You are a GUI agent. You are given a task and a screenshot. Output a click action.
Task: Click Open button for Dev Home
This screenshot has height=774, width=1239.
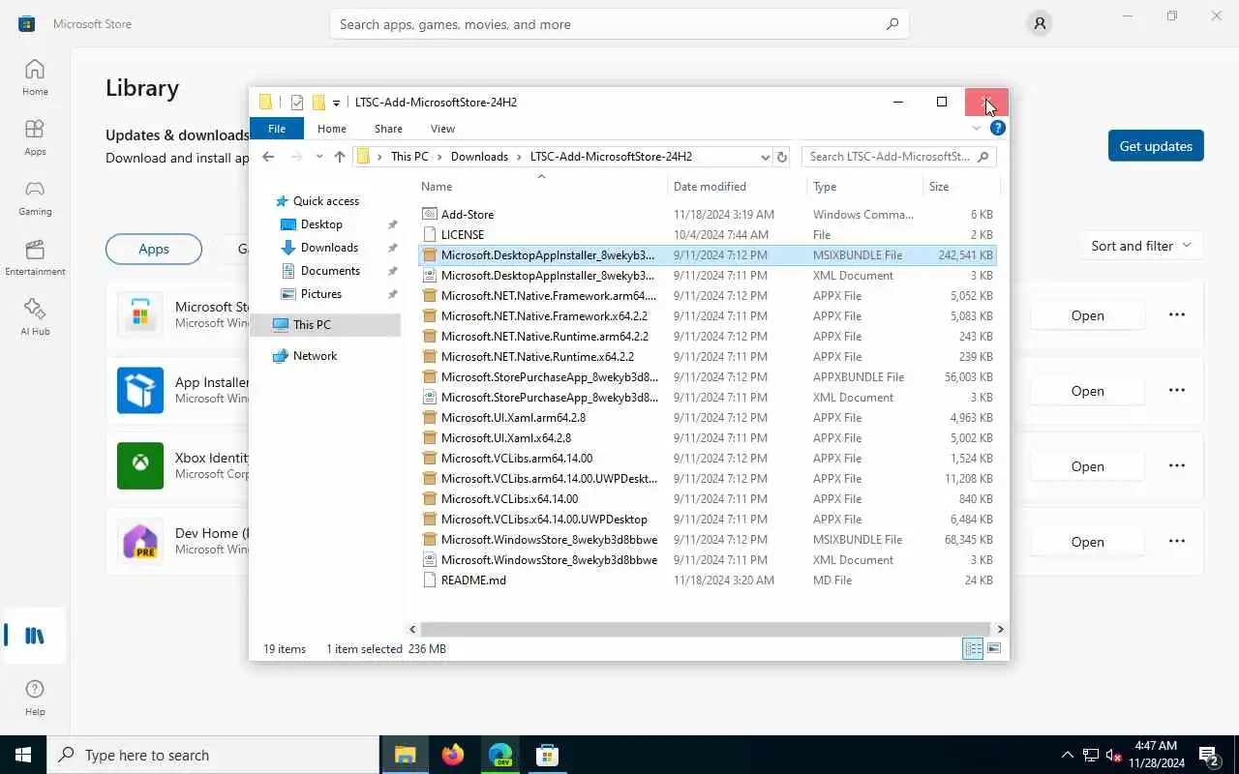1087,542
